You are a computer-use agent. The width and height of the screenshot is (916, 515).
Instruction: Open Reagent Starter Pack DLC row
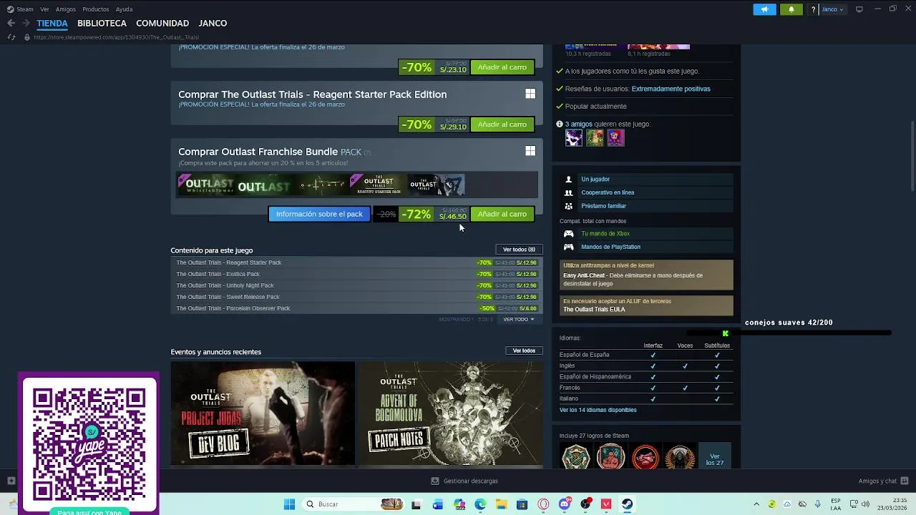click(356, 263)
